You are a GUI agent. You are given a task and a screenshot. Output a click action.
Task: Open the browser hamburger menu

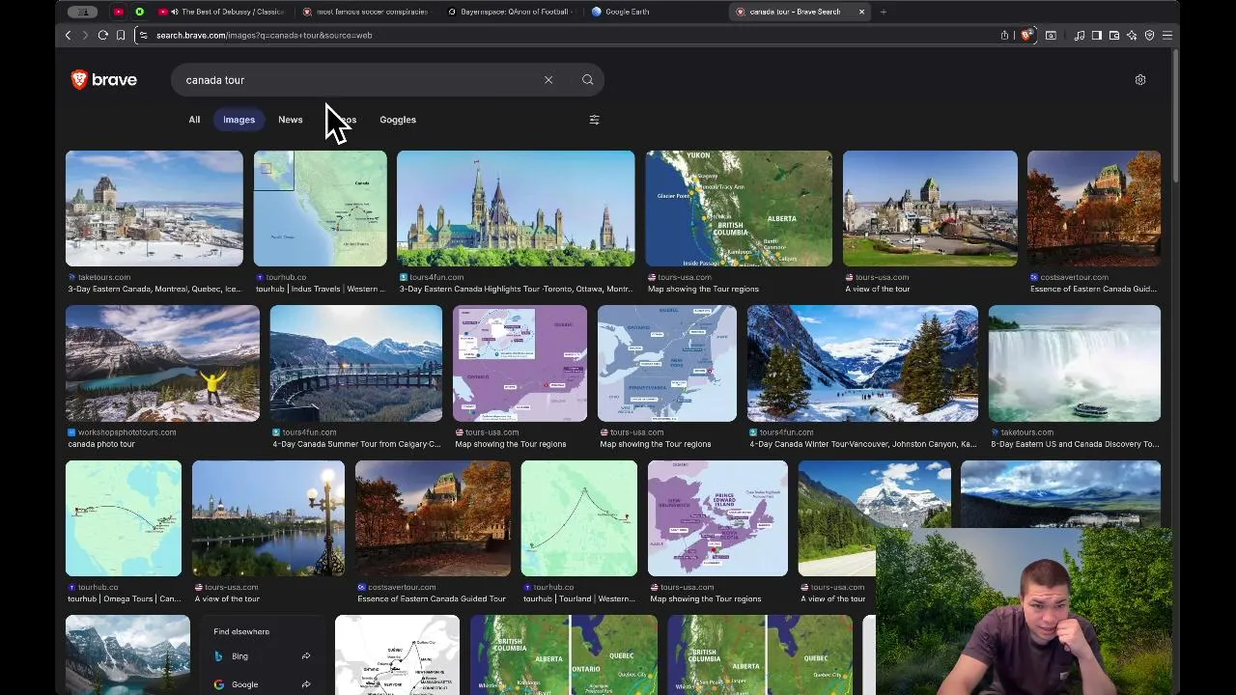[x=1167, y=35]
